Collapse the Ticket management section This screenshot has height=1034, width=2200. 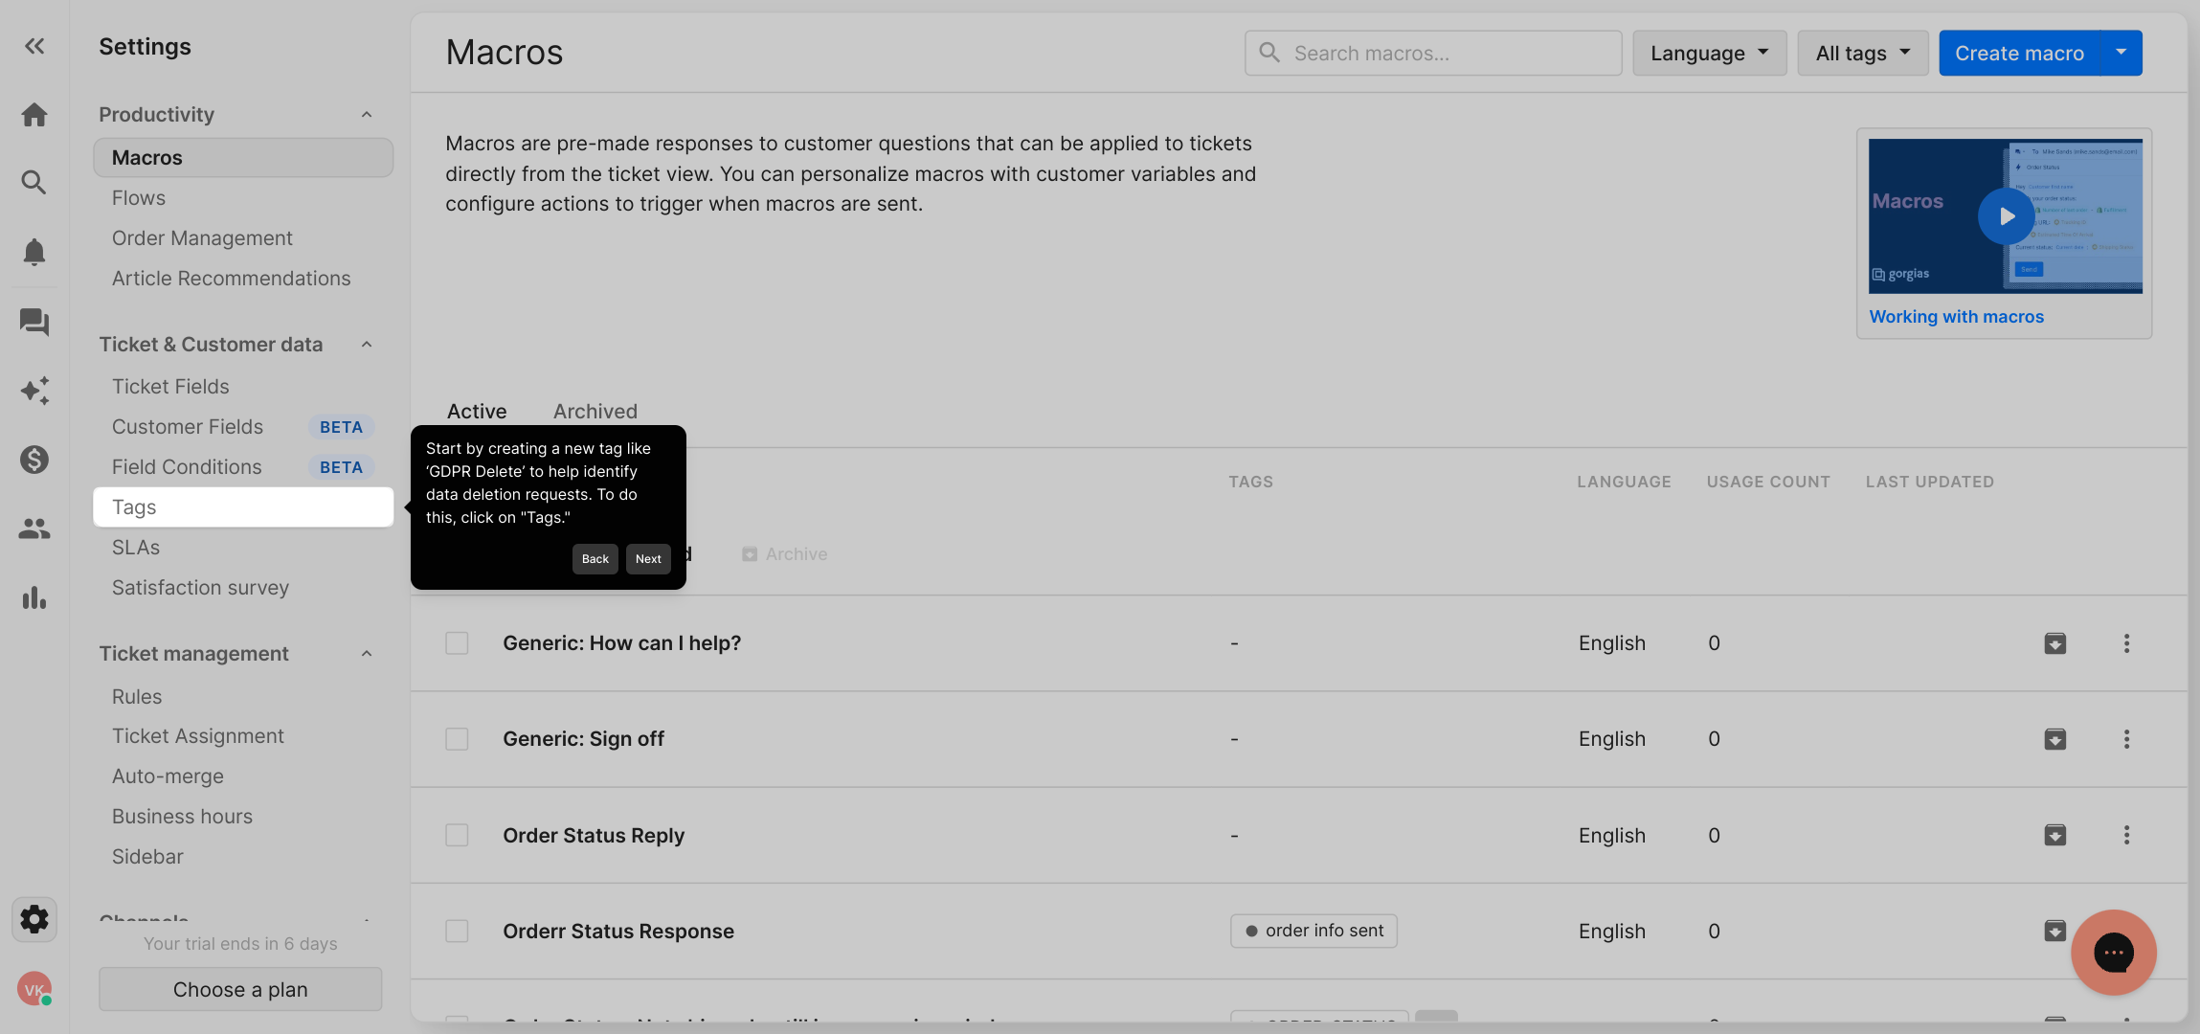pos(367,654)
